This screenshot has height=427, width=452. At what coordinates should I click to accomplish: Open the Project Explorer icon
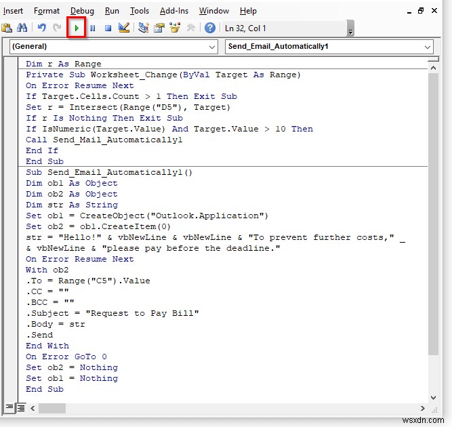[143, 28]
